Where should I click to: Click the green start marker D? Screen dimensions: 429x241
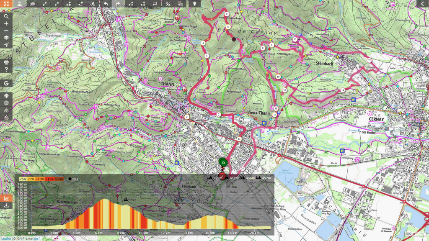point(223,162)
